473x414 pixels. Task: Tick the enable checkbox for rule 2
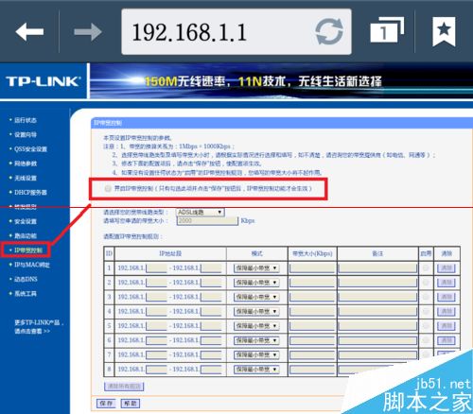click(x=426, y=283)
